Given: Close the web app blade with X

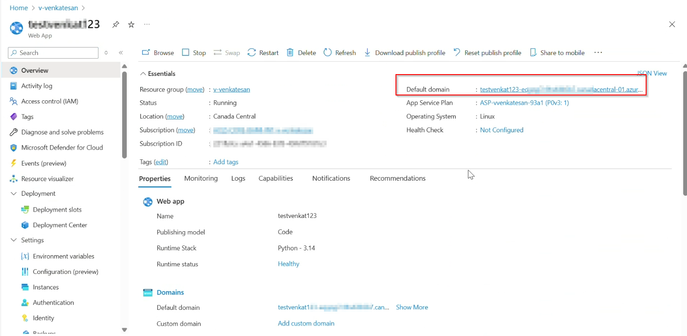Looking at the screenshot, I should 672,24.
